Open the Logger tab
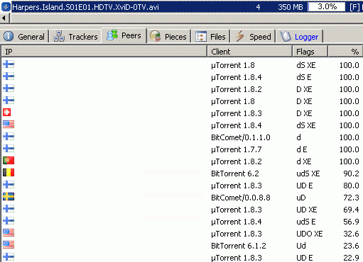 click(x=300, y=37)
